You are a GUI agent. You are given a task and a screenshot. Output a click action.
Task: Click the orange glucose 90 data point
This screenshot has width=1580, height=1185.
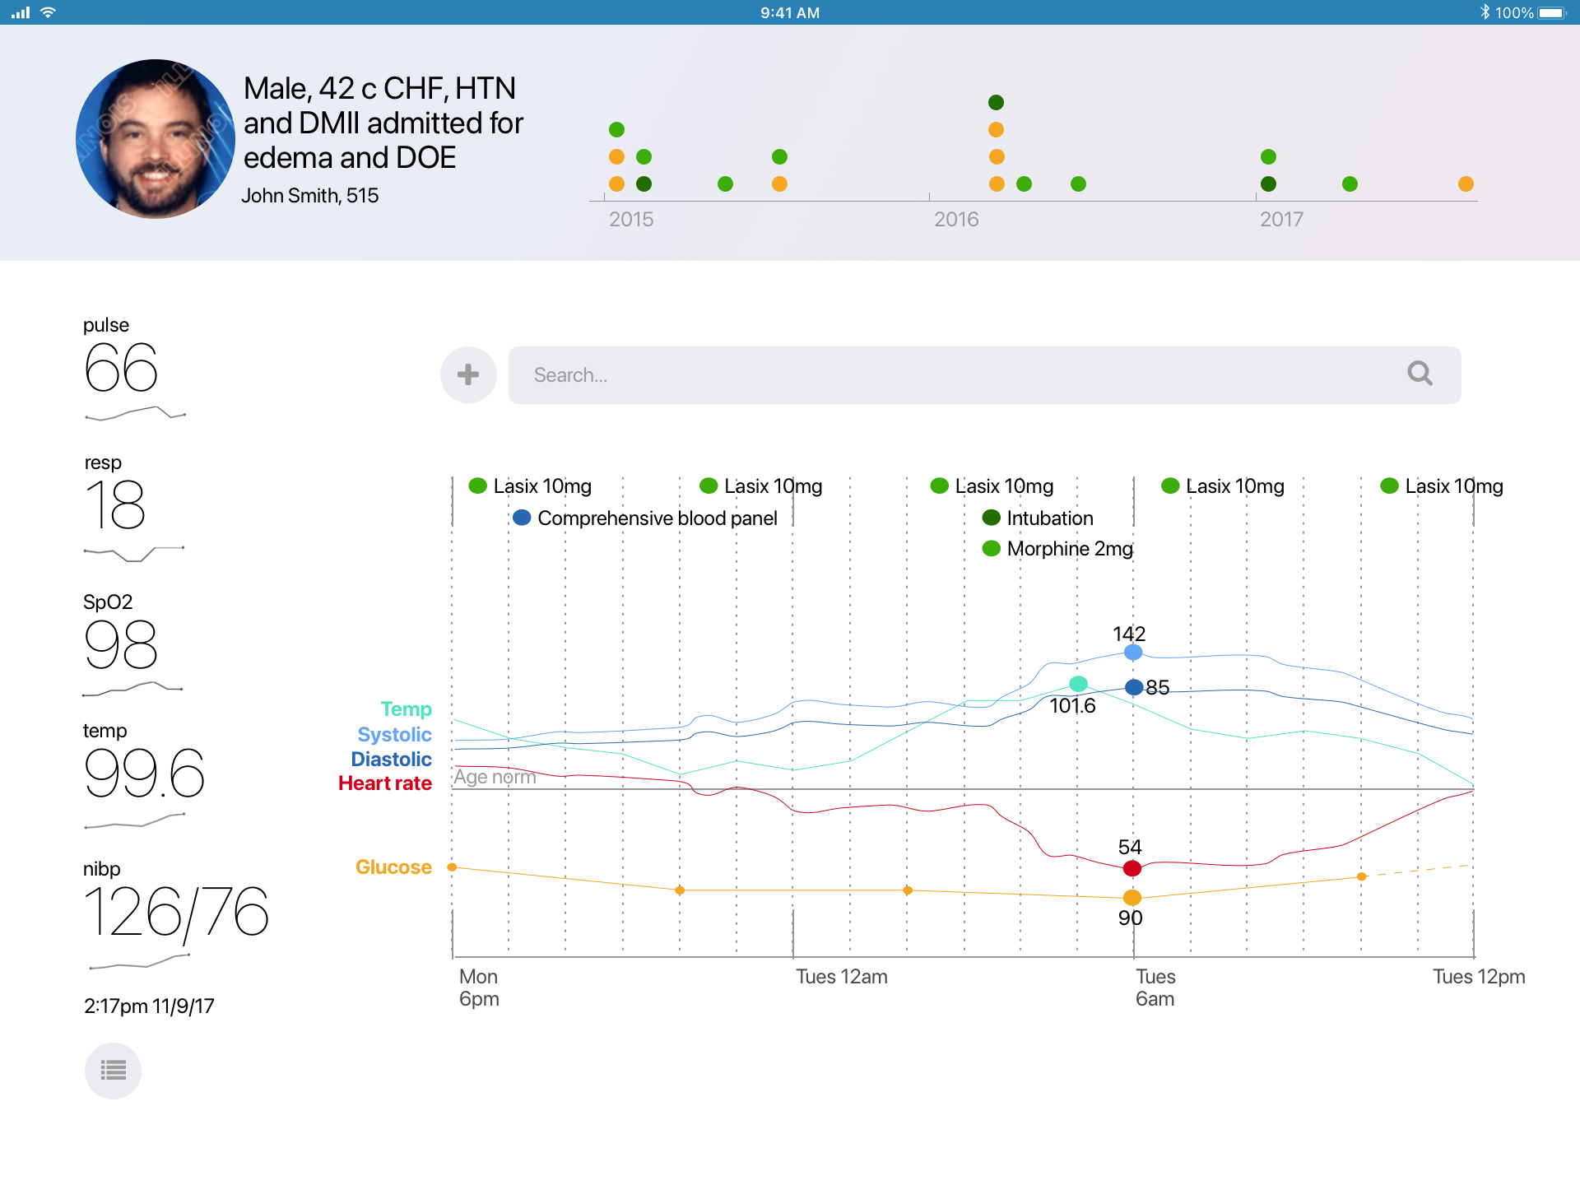point(1132,897)
